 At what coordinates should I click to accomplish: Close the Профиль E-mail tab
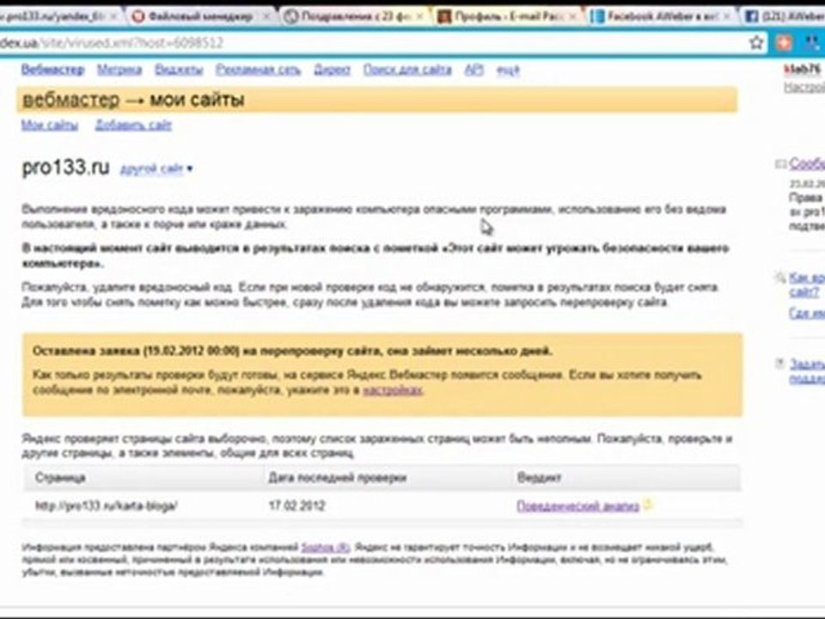click(x=572, y=17)
